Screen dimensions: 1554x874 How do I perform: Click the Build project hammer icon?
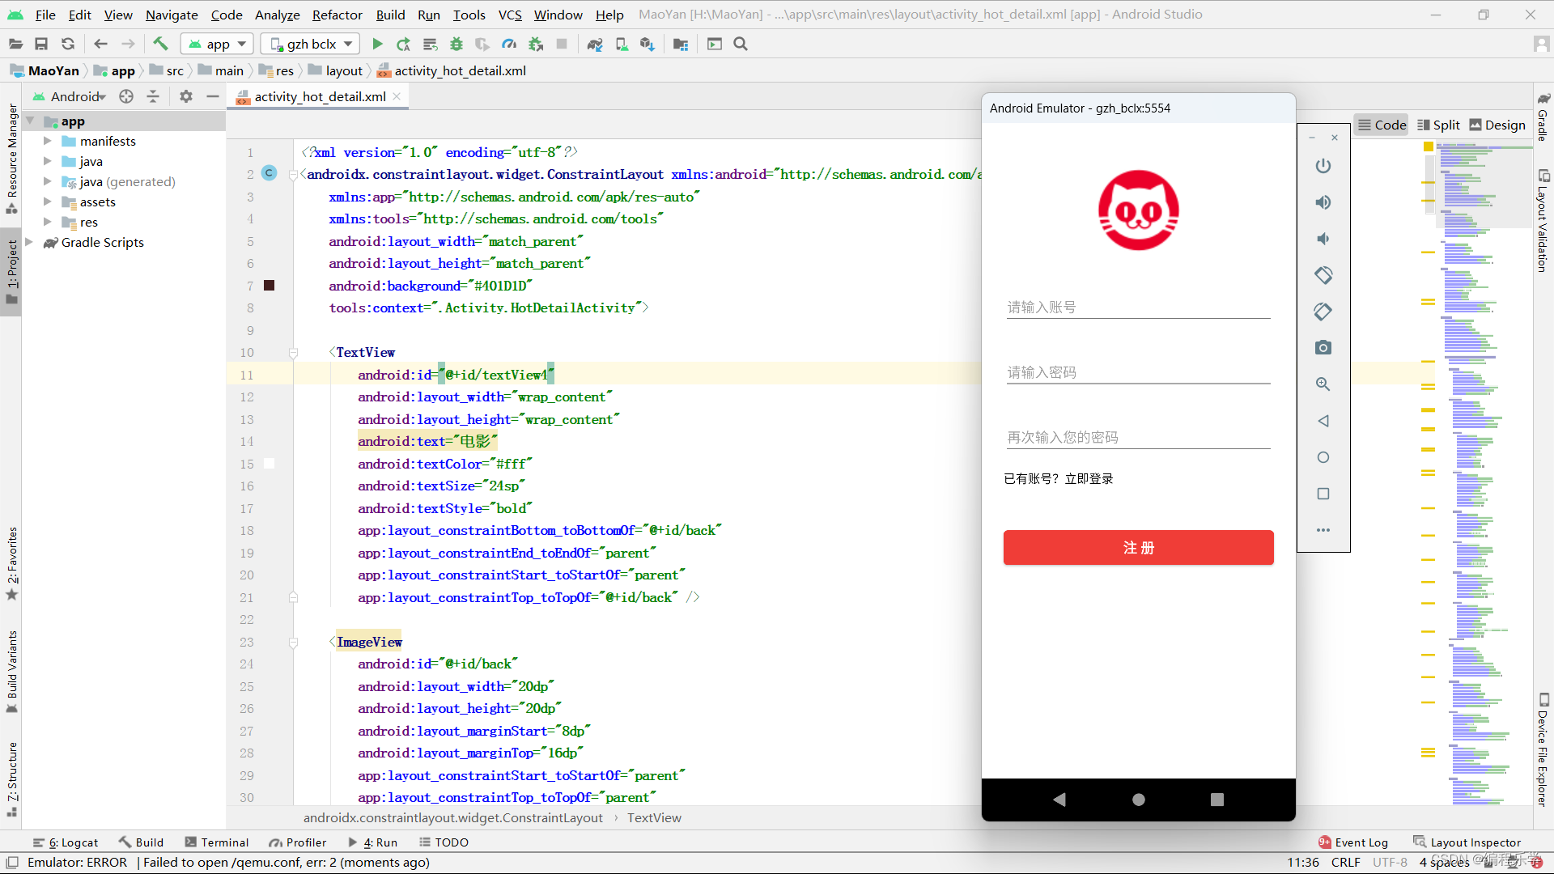160,44
